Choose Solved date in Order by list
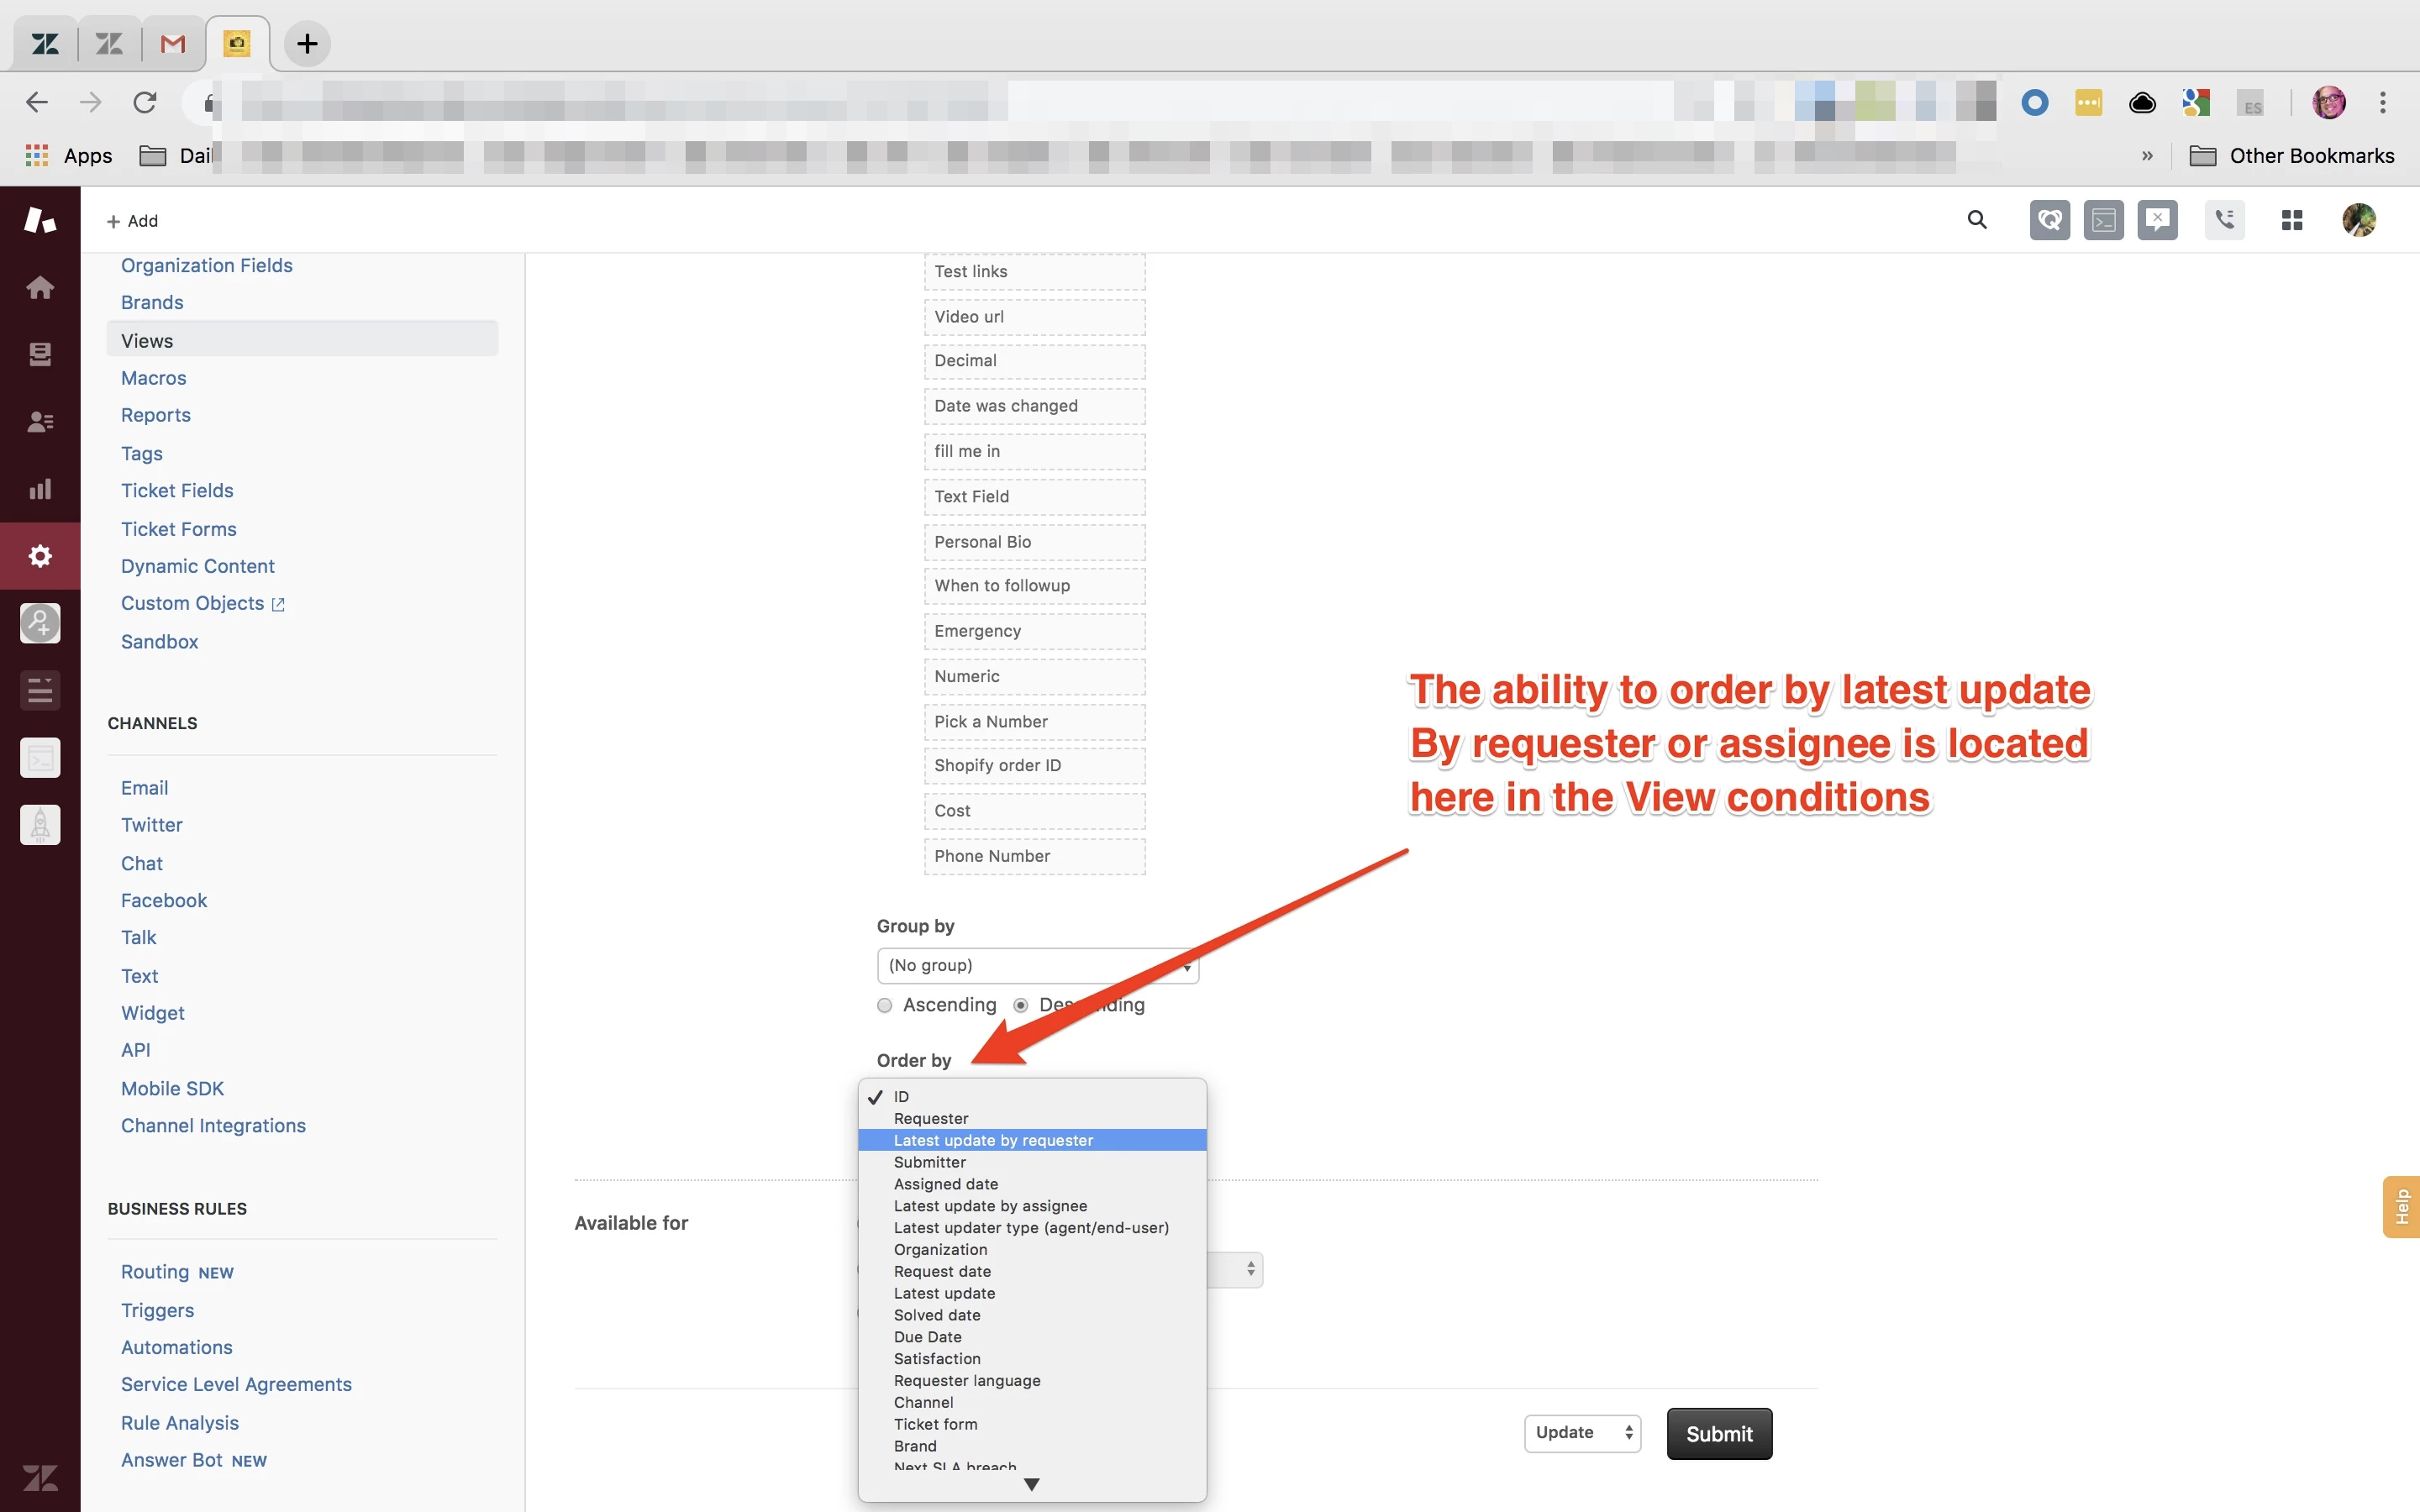 pyautogui.click(x=937, y=1315)
